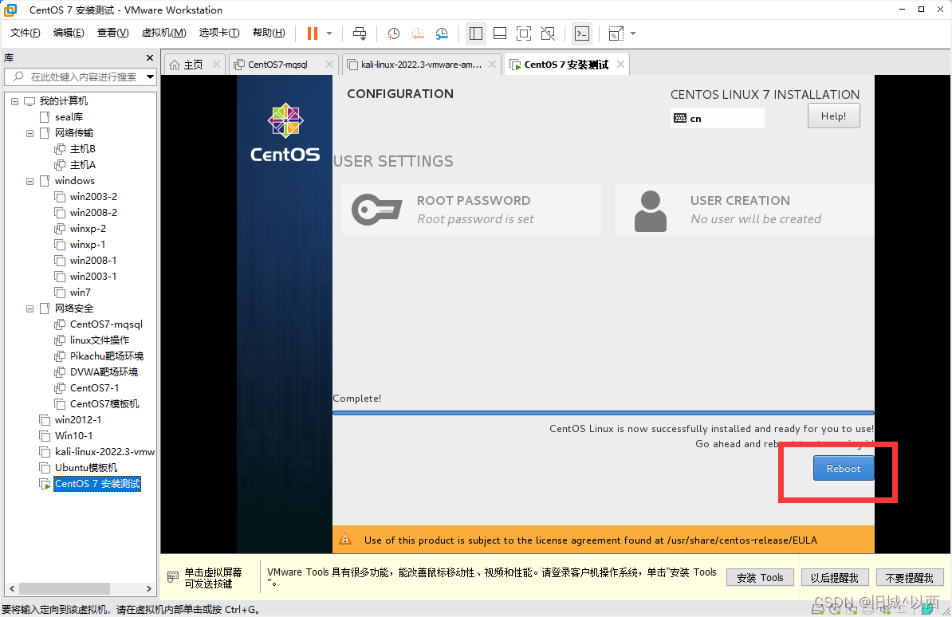The image size is (952, 617).
Task: Open the library search filter dropdown
Action: (150, 77)
